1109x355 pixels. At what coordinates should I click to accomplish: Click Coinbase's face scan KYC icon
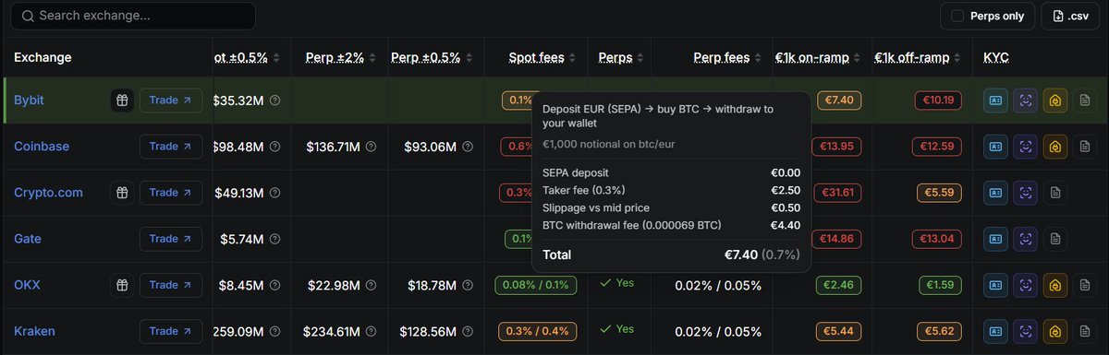(1026, 146)
